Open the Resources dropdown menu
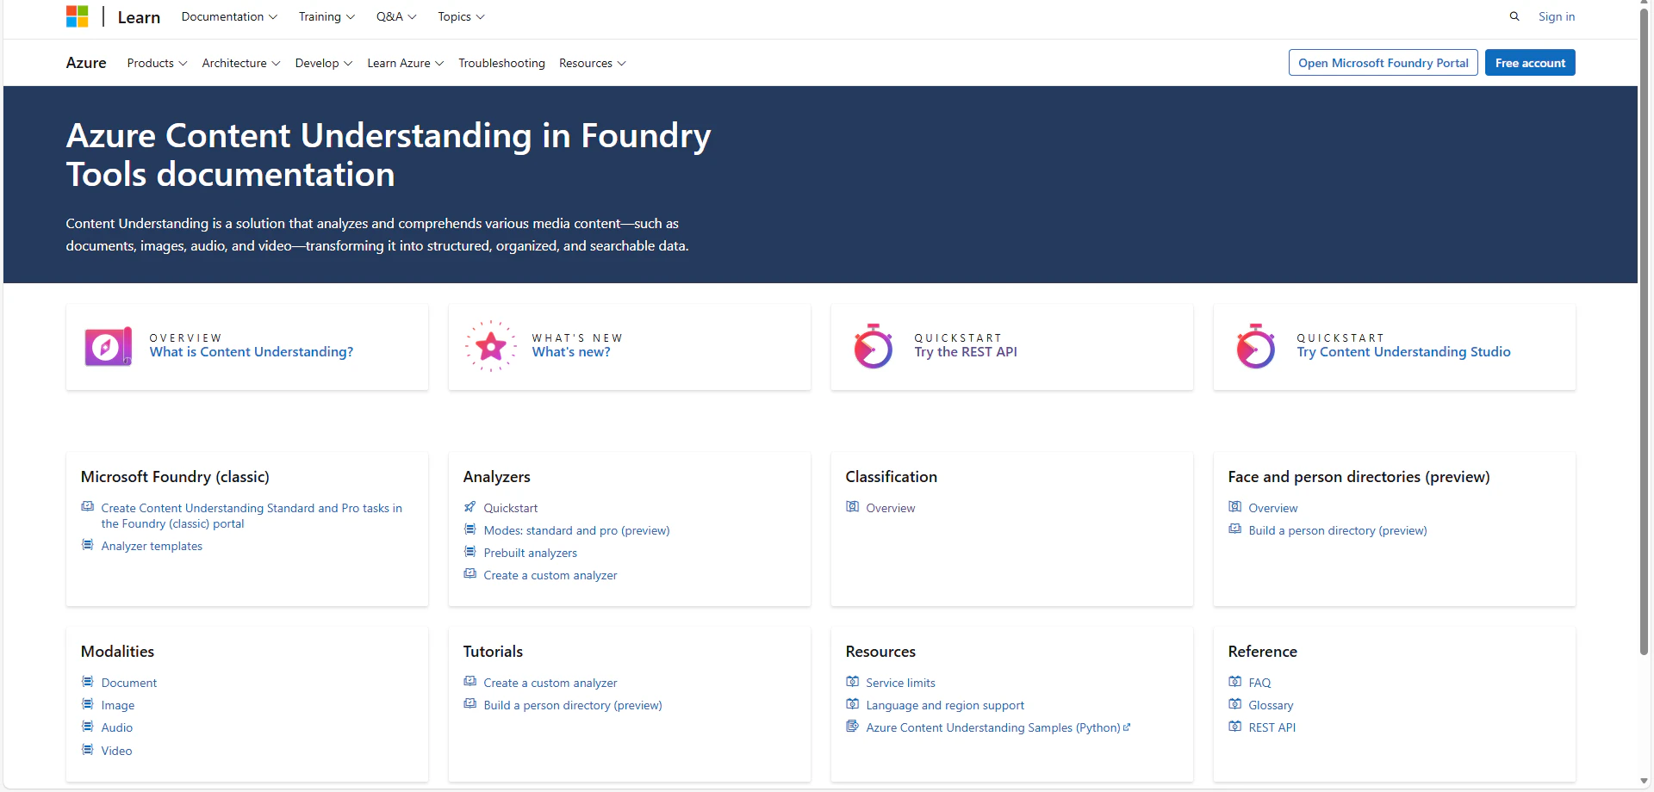The height and width of the screenshot is (792, 1654). tap(593, 63)
